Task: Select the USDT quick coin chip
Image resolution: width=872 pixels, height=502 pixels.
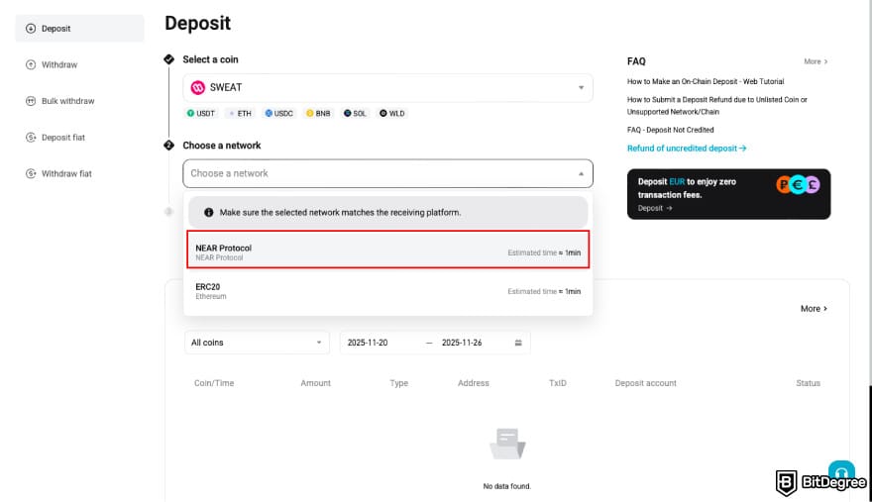Action: tap(201, 114)
